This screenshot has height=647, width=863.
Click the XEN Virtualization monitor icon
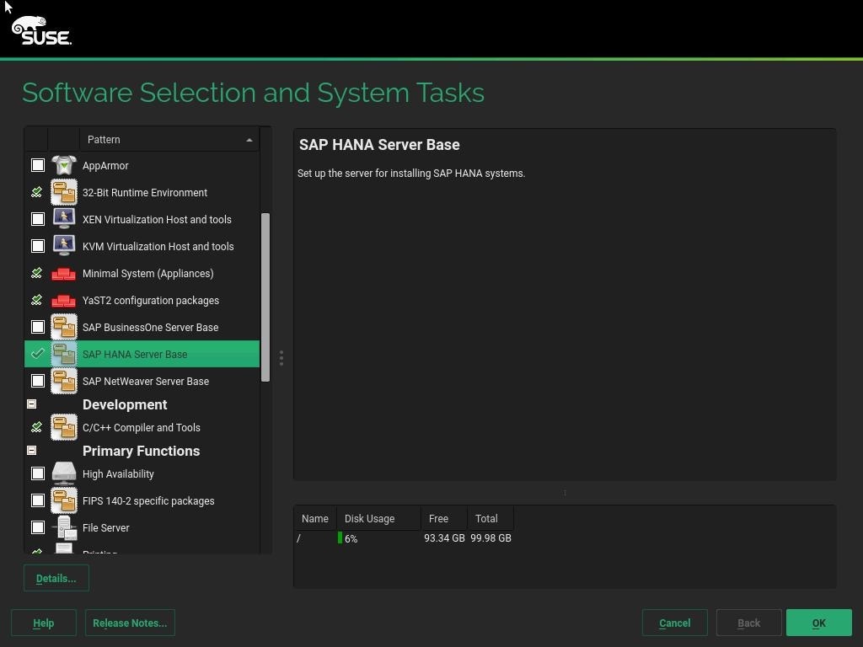(x=64, y=218)
